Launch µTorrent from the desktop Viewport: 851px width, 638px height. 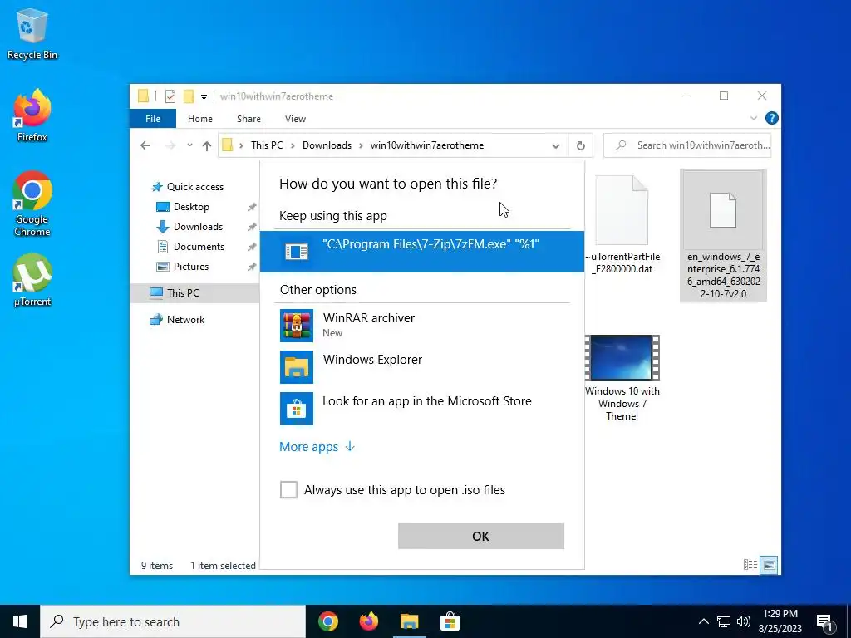(x=32, y=280)
